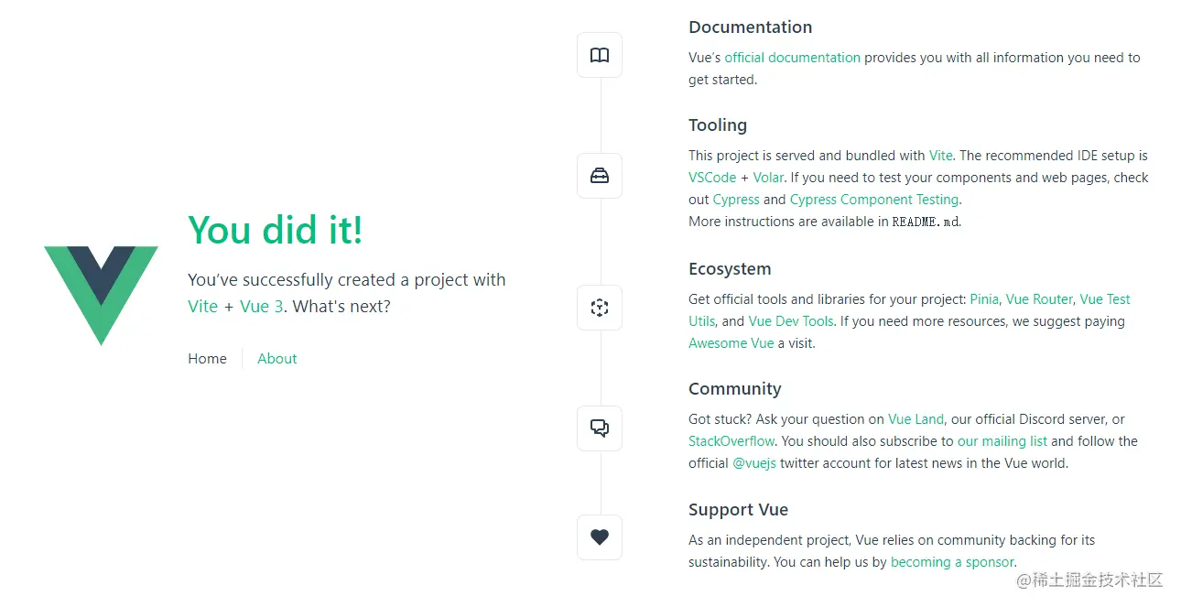Follow the Vue Router link
Screen dimensions: 1181x607
1039,299
